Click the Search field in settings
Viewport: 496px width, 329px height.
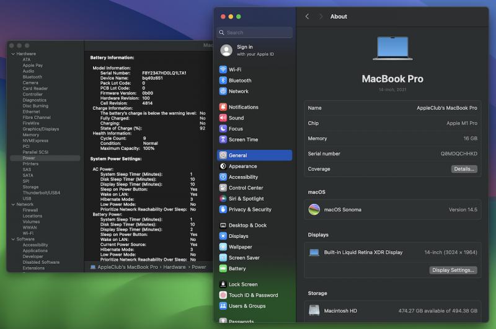click(x=255, y=32)
